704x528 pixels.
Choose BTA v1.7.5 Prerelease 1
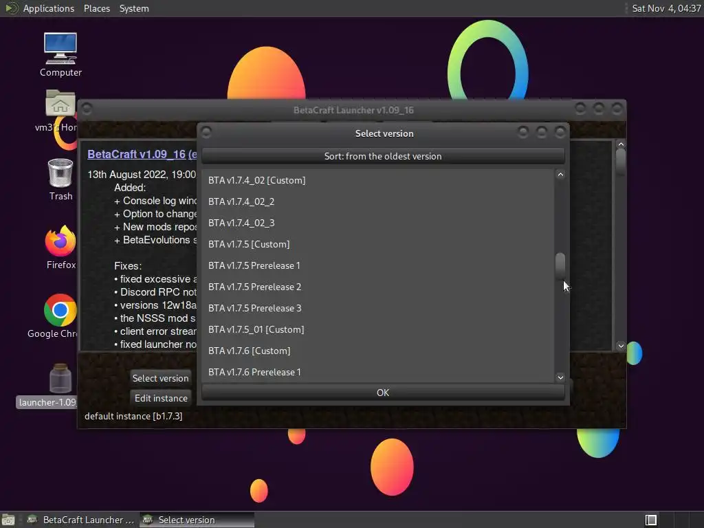click(377, 265)
